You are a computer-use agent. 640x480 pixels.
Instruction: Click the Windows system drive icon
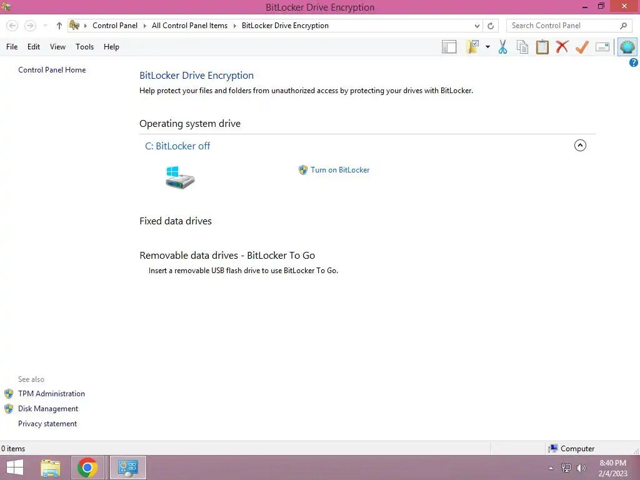click(x=180, y=177)
